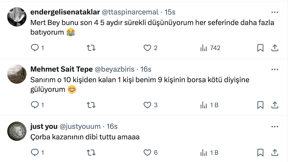Expand more options on just you's tweet

pyautogui.click(x=275, y=126)
